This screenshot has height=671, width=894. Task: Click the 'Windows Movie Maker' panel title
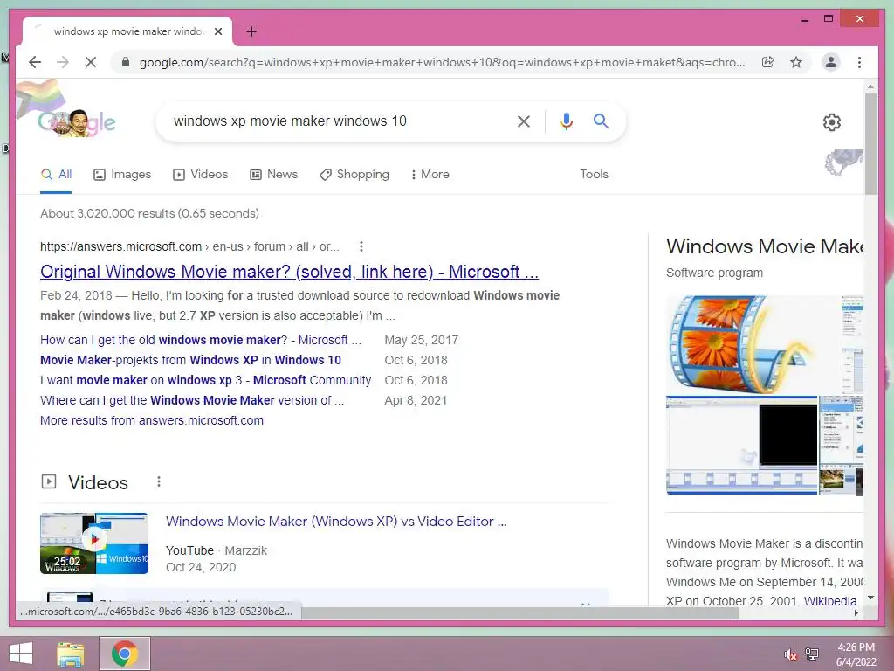point(765,246)
